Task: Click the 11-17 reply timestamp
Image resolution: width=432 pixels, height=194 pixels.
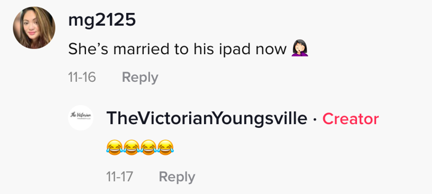Action: click(119, 177)
